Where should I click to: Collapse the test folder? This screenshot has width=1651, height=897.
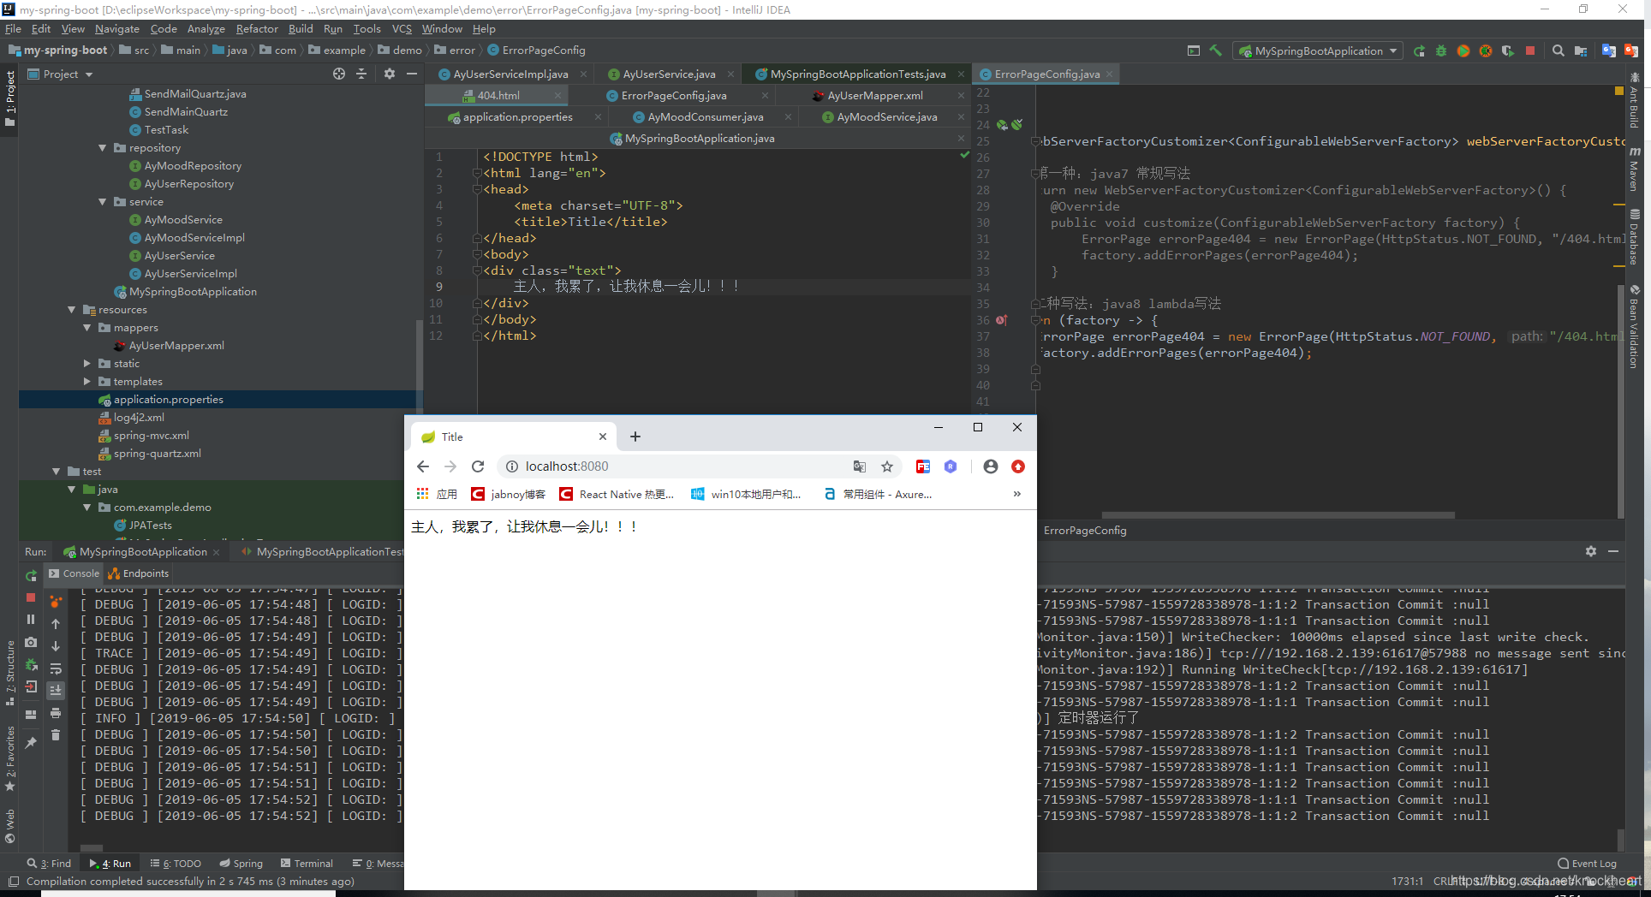[x=56, y=472]
